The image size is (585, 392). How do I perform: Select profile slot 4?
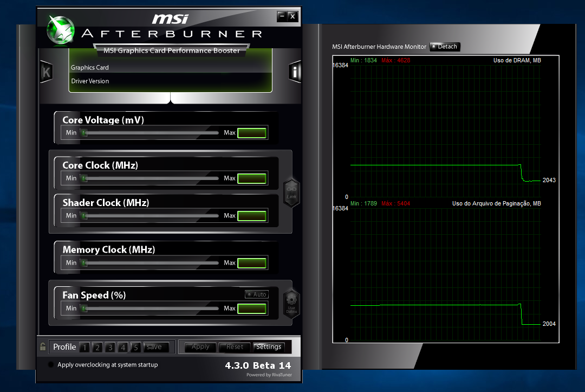[123, 347]
